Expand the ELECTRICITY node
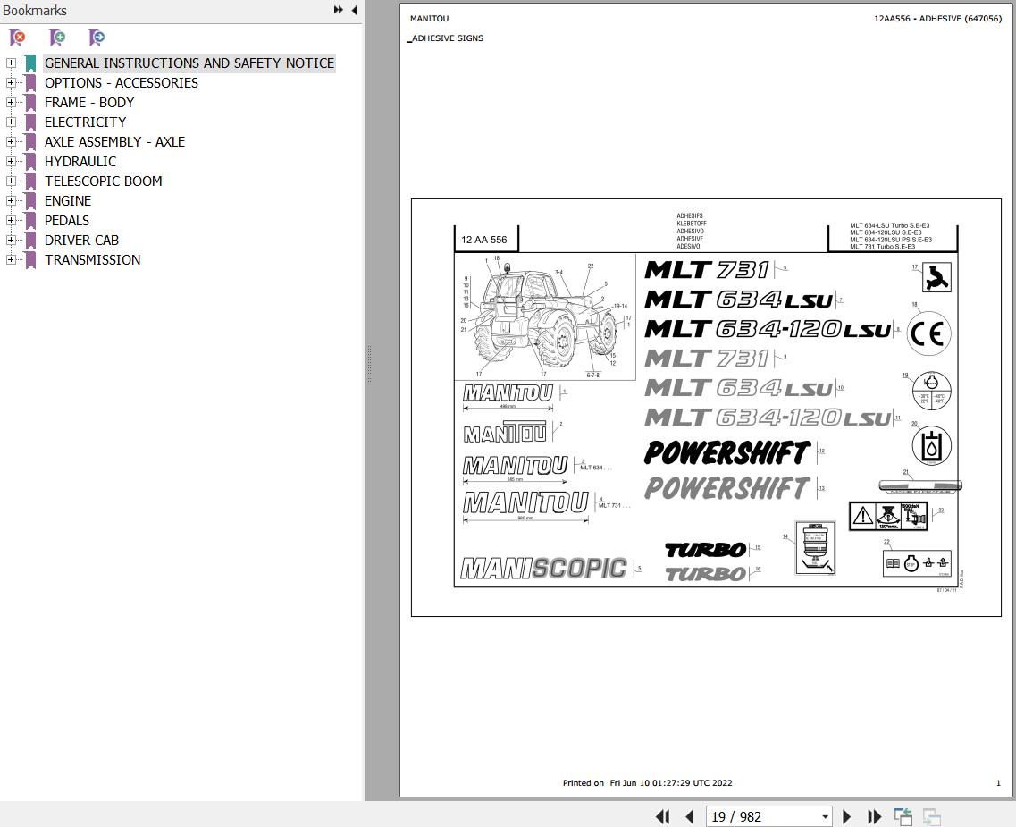This screenshot has height=827, width=1016. click(11, 122)
